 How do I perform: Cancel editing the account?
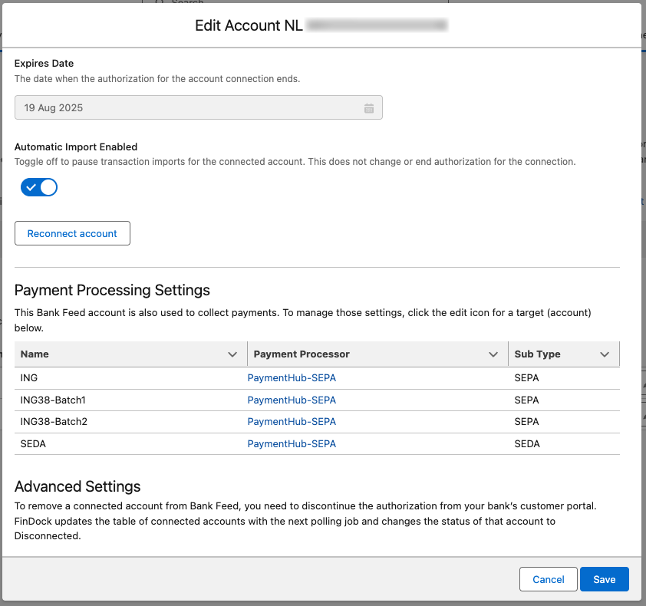(x=548, y=579)
